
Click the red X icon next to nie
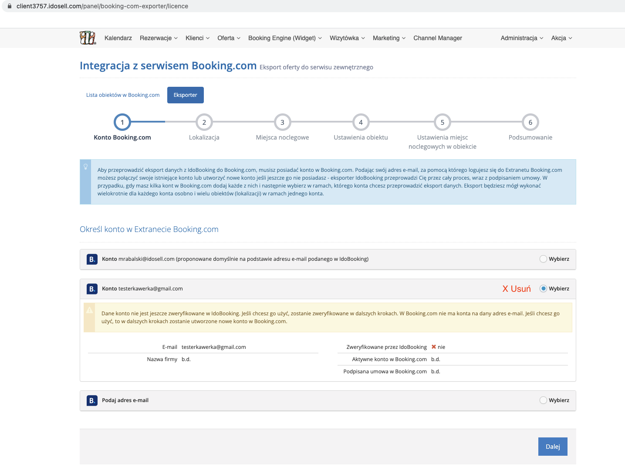(x=434, y=347)
